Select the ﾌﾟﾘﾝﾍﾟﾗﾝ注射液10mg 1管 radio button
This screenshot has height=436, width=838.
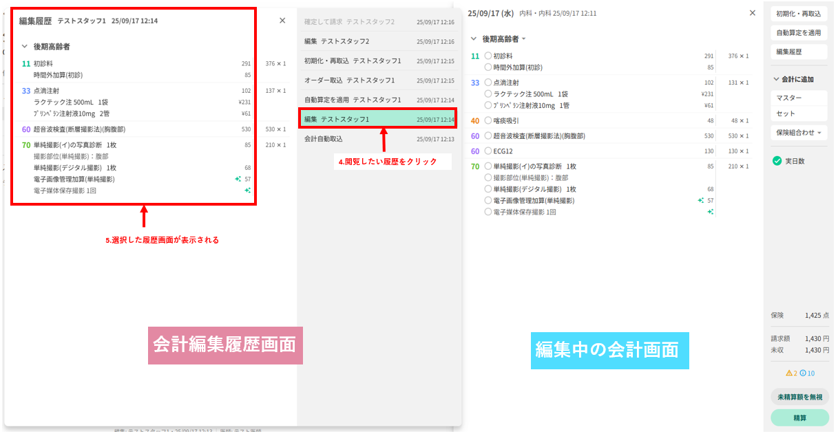point(488,105)
